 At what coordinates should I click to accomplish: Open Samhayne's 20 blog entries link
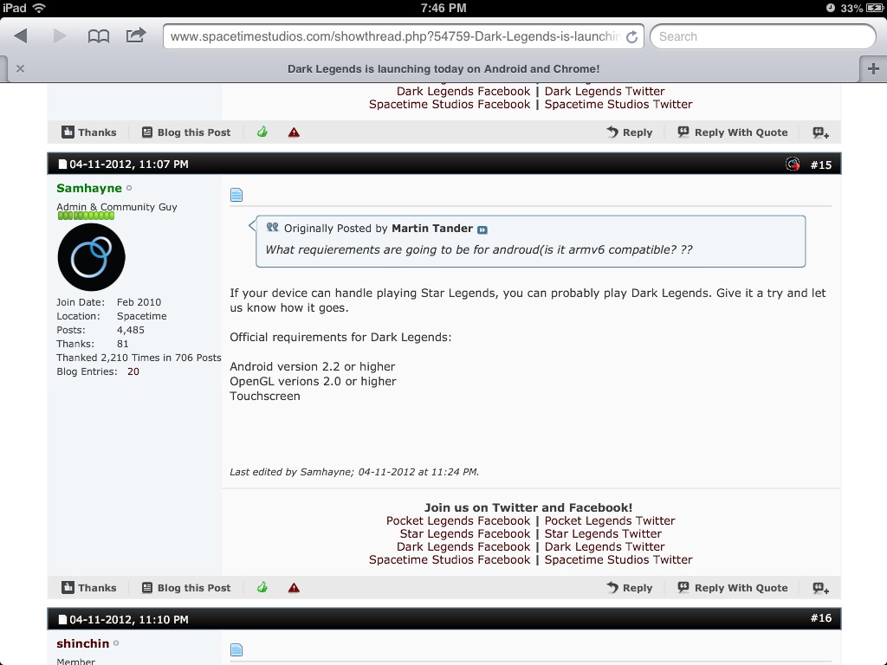(133, 371)
